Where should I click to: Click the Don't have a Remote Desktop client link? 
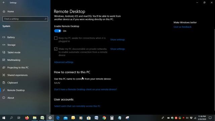pos(86,89)
